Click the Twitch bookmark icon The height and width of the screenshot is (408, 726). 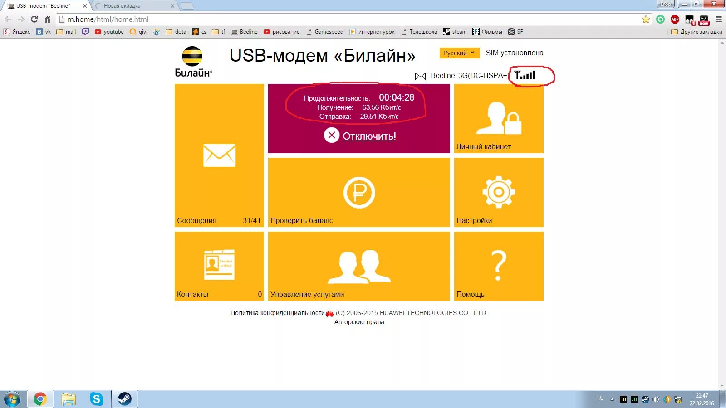pos(85,32)
